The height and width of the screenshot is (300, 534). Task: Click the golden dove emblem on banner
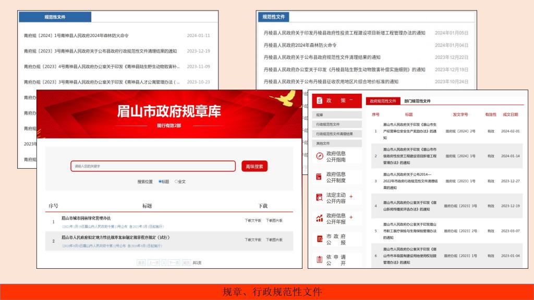tap(283, 98)
